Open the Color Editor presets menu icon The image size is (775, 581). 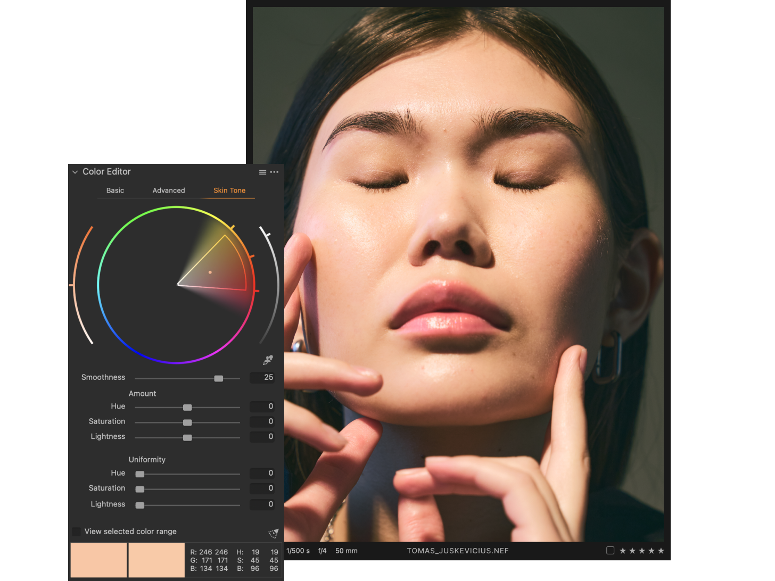point(262,172)
